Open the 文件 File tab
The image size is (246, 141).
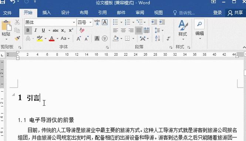click(x=7, y=13)
